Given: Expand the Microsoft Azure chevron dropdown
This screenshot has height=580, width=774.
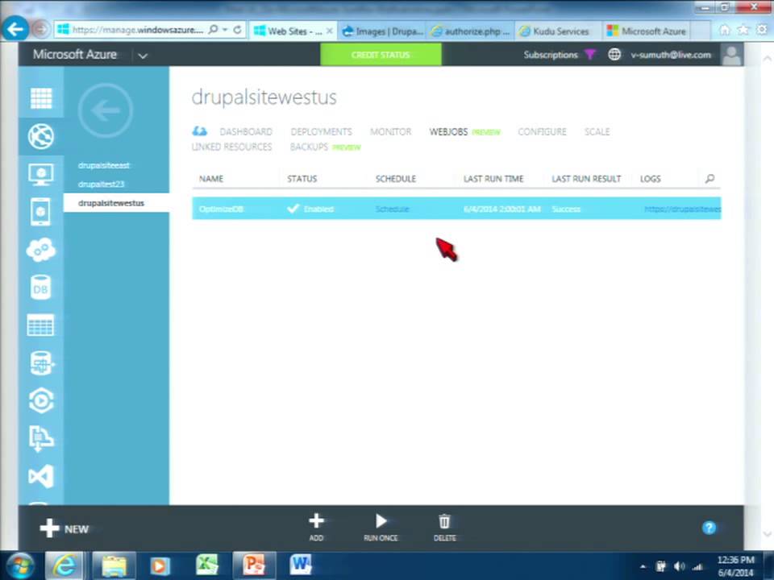Looking at the screenshot, I should click(143, 56).
